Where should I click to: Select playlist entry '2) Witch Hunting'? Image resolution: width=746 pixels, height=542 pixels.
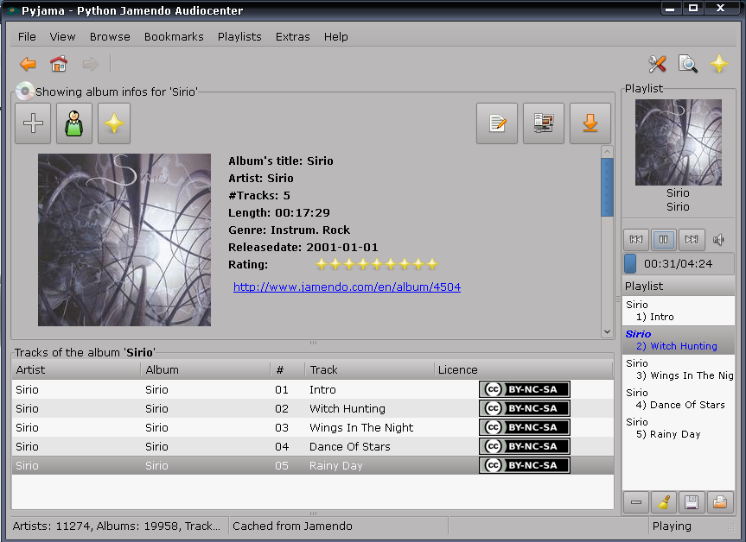pyautogui.click(x=679, y=340)
